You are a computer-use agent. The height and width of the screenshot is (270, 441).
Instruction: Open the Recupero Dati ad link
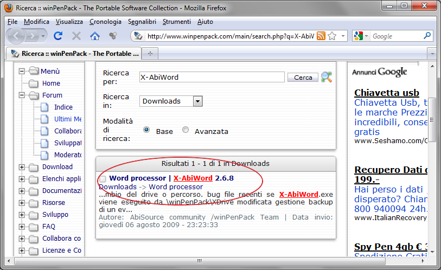click(x=391, y=175)
